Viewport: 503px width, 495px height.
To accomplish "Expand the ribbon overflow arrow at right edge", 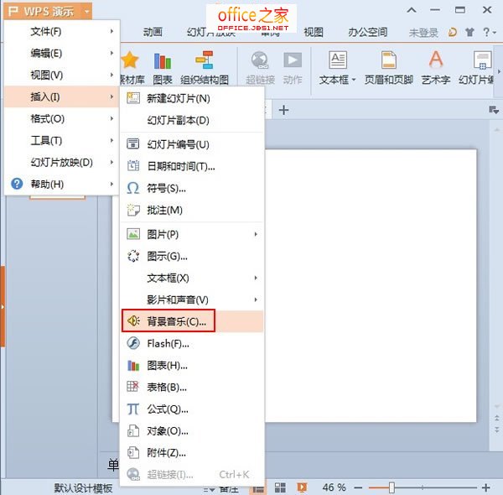I will point(499,71).
